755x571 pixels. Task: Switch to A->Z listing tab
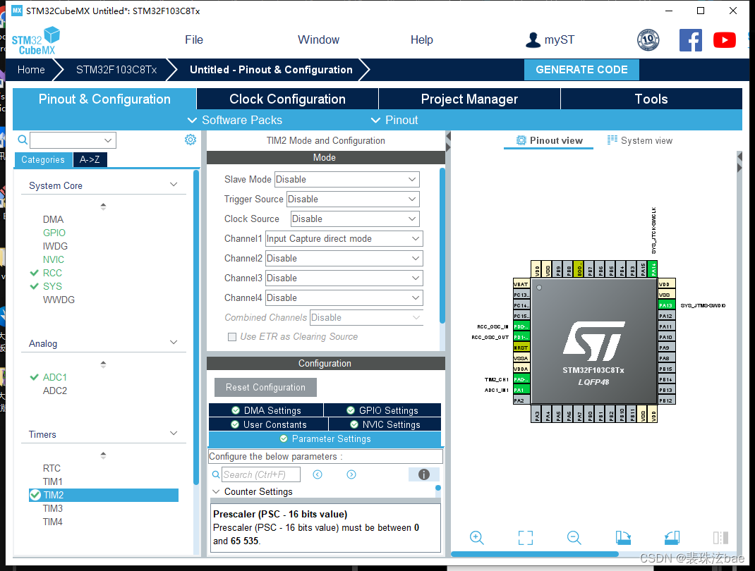90,159
